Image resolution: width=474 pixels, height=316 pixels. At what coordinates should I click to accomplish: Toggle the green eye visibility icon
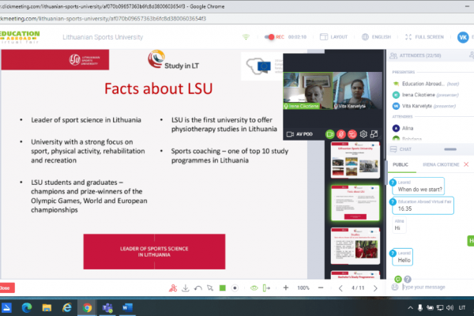[x=254, y=288]
